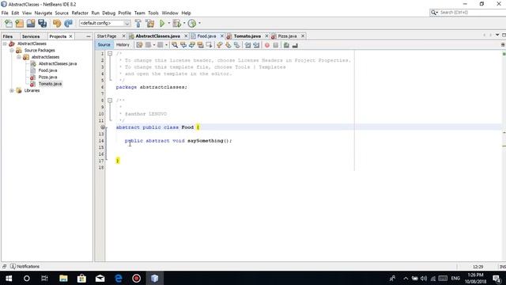The image size is (506, 285).
Task: Open the Debug button dropdown arrow
Action: pos(184,23)
